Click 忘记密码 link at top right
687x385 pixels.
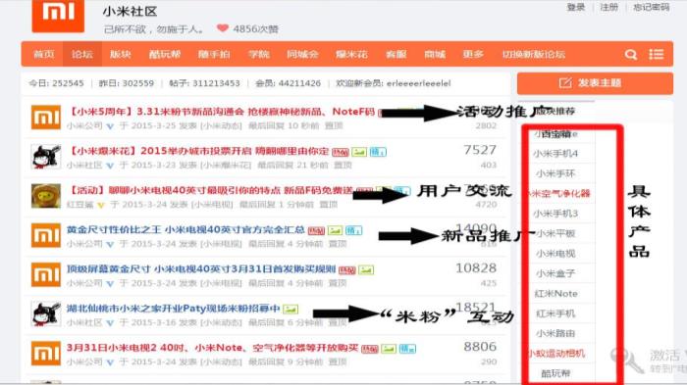[652, 7]
